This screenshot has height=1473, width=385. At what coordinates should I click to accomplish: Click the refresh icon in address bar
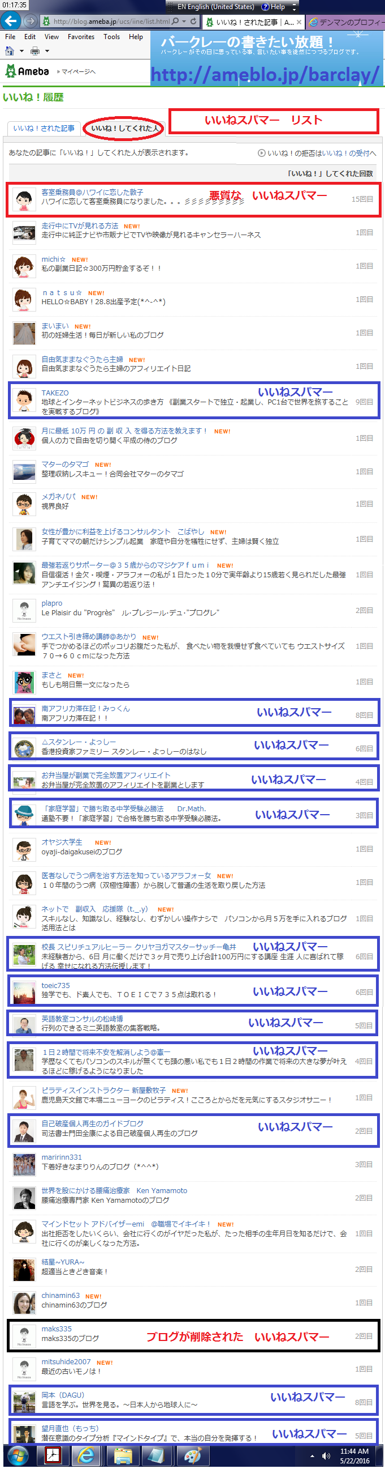193,21
